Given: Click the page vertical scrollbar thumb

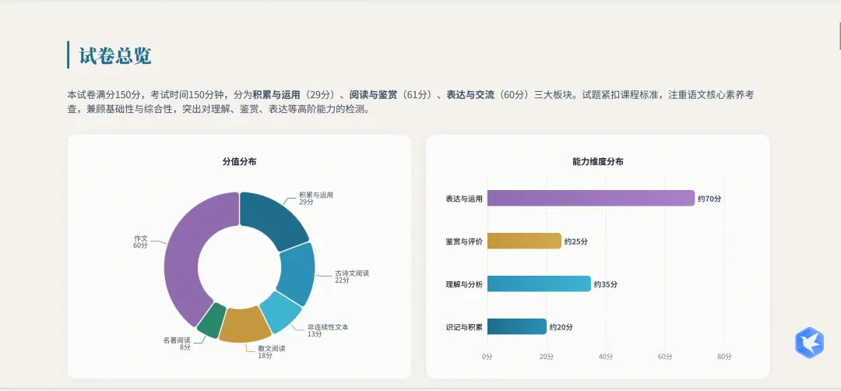Looking at the screenshot, I should coord(839,36).
